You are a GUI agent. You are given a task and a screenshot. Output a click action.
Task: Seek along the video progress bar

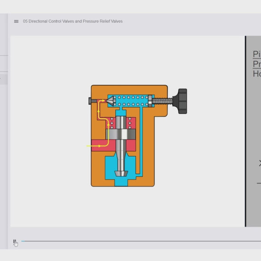141,241
